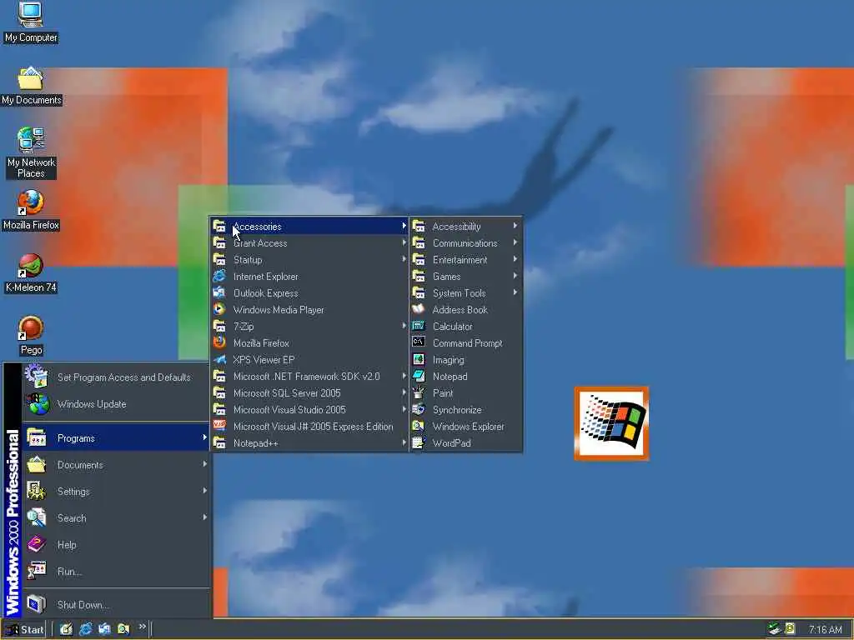
Task: Open Microsoft Visual Studio 2005 folder
Action: tap(309, 409)
